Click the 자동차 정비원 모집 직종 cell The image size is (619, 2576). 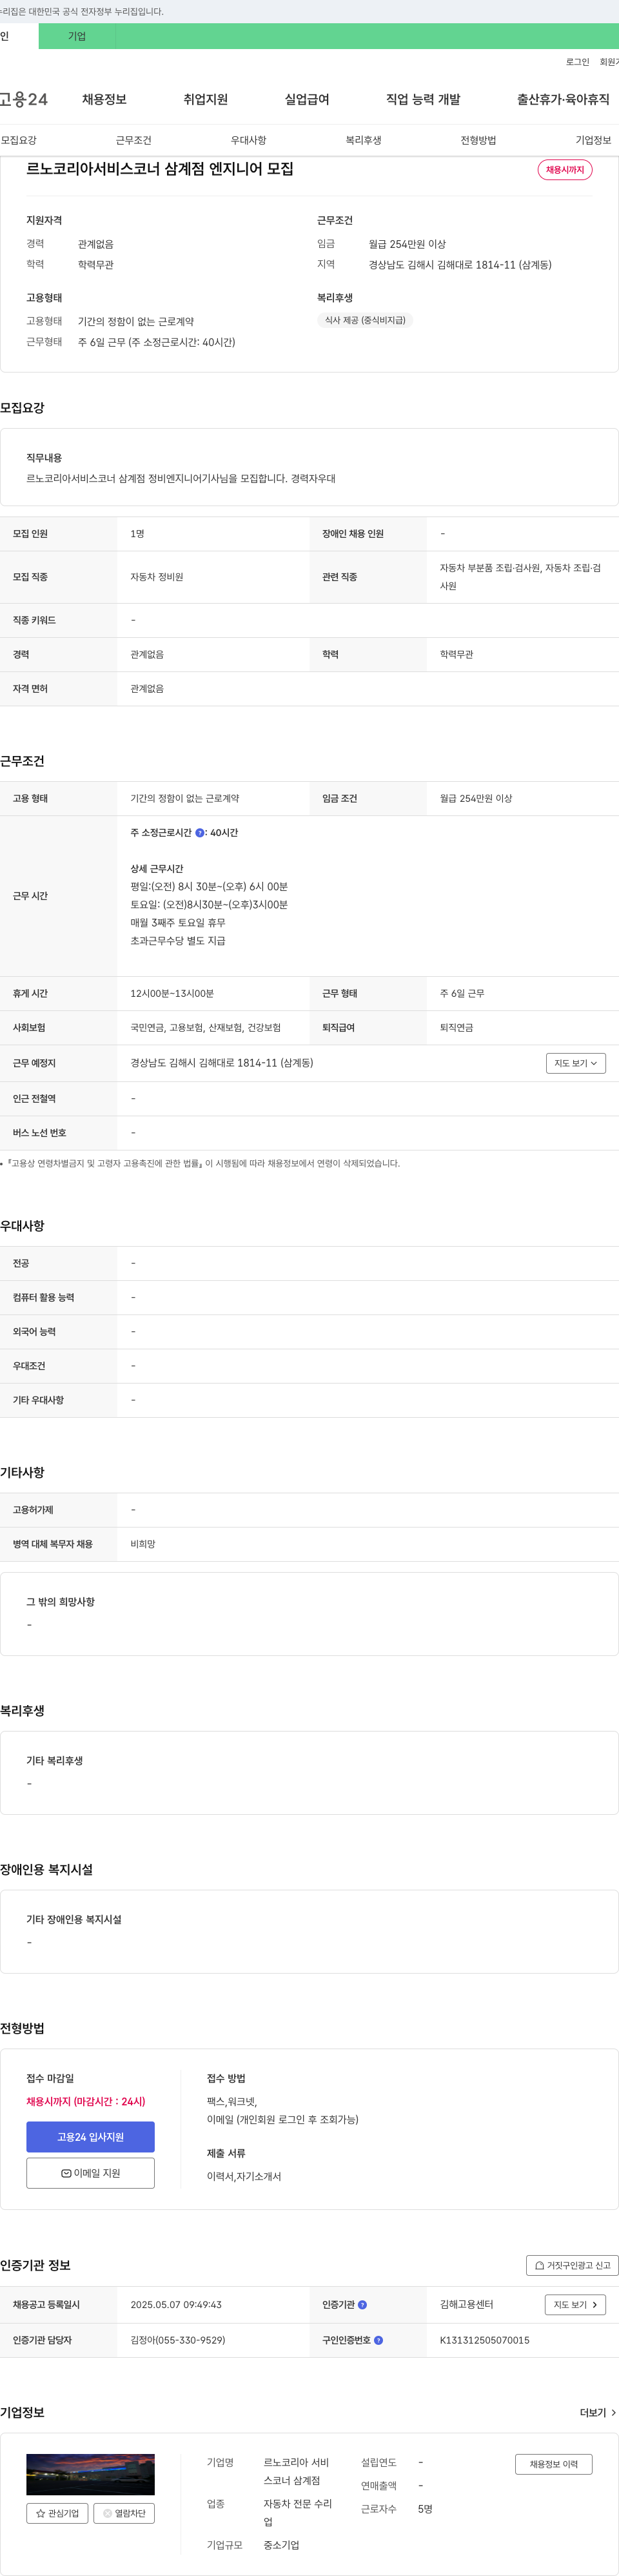tap(157, 577)
